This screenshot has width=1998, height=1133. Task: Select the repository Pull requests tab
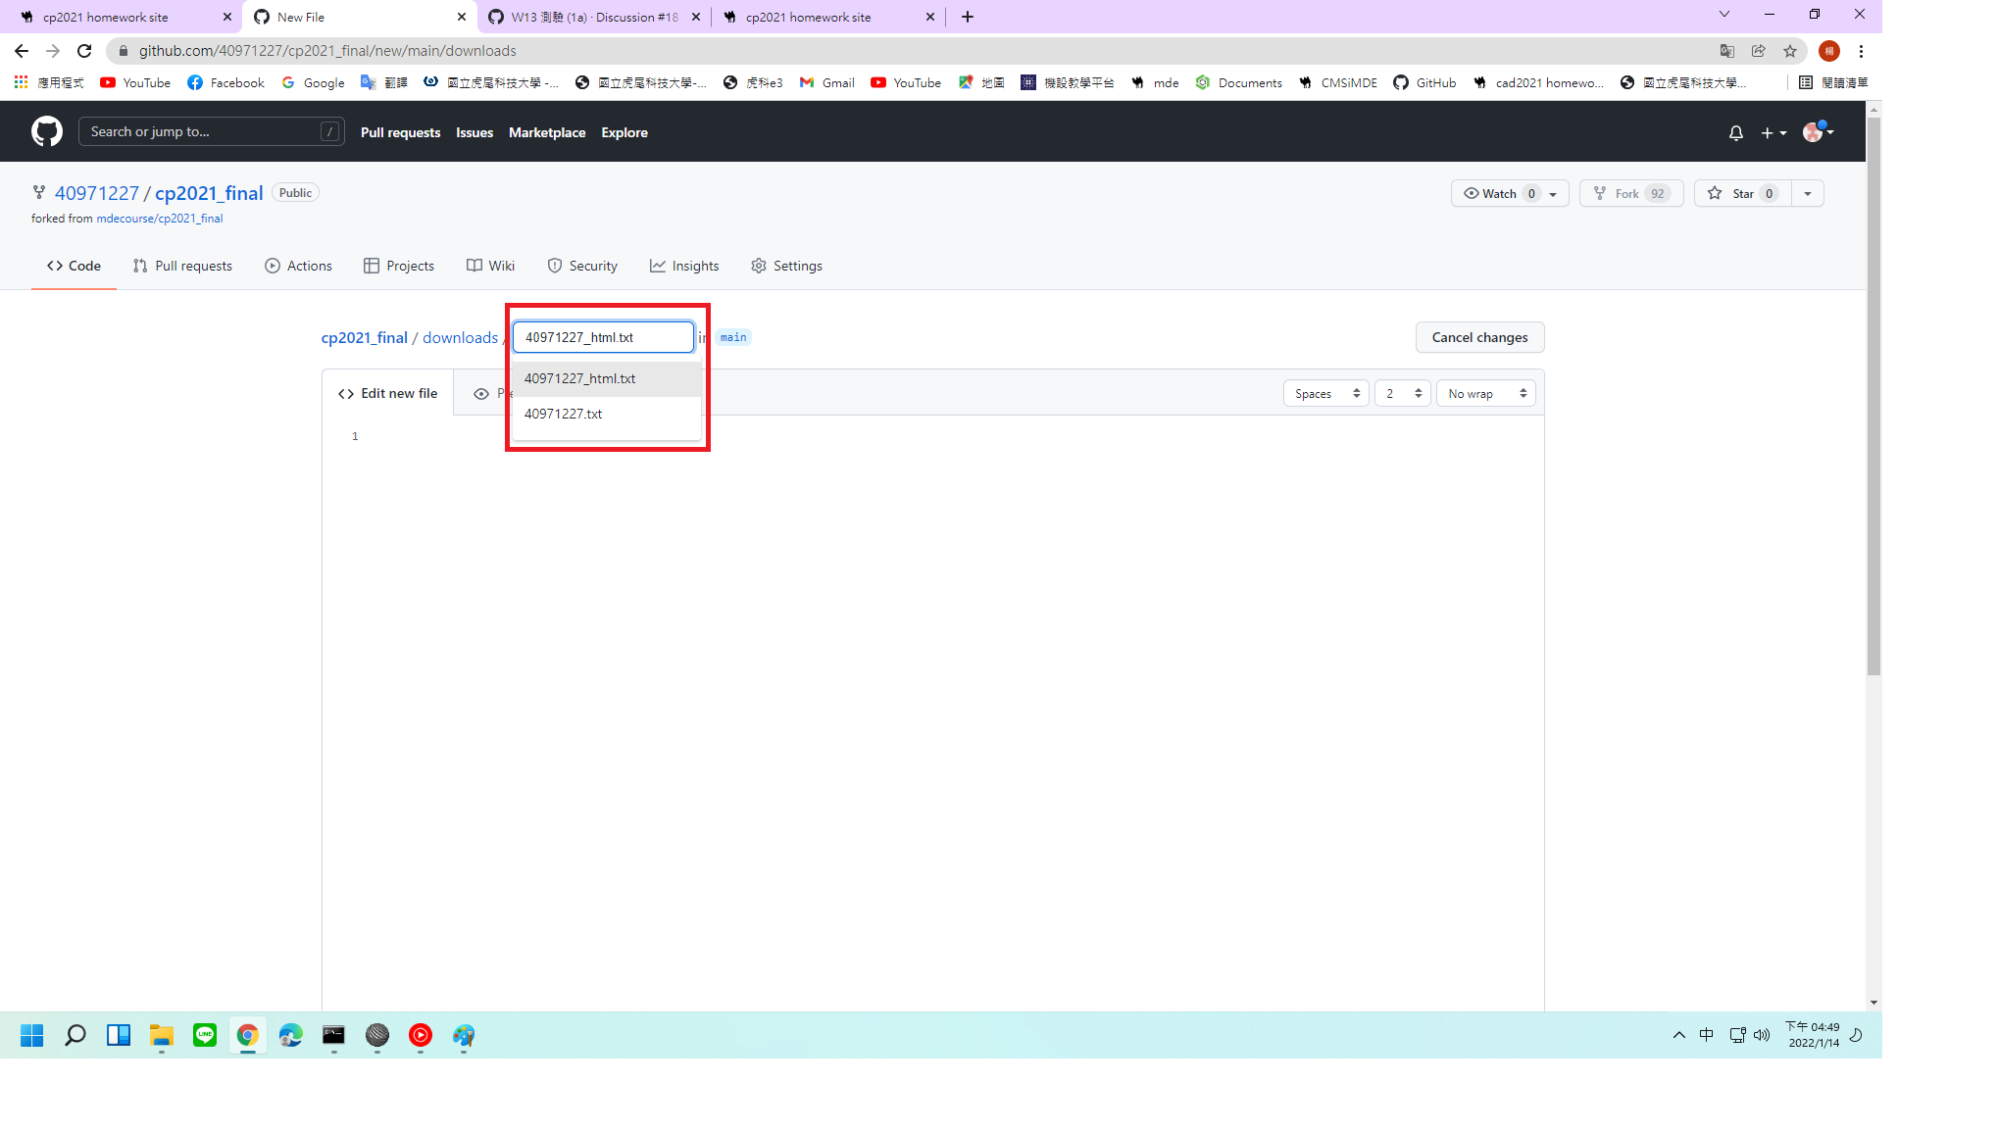[182, 266]
